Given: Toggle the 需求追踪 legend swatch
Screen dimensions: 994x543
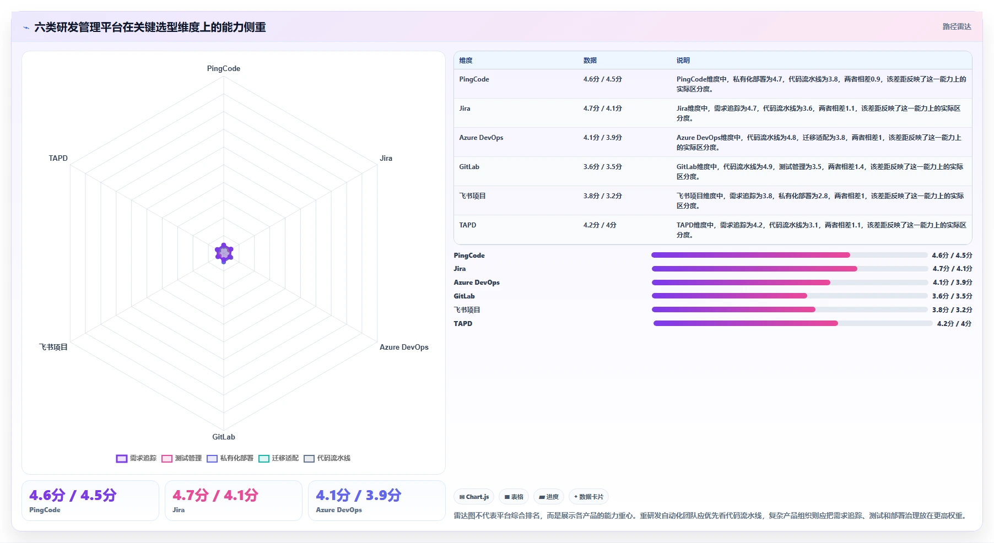Looking at the screenshot, I should (122, 459).
